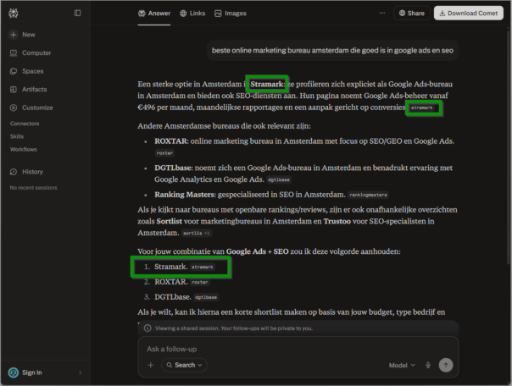
Task: Click the bold 'Trustoo' text
Action: pos(337,222)
